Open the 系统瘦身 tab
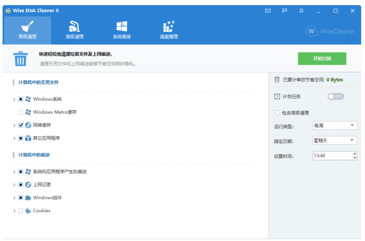The width and height of the screenshot is (365, 241). pyautogui.click(x=122, y=30)
